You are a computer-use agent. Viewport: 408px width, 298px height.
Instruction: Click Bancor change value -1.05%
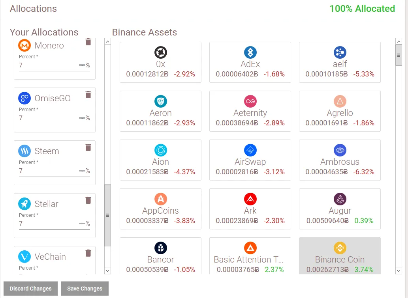[x=184, y=270]
